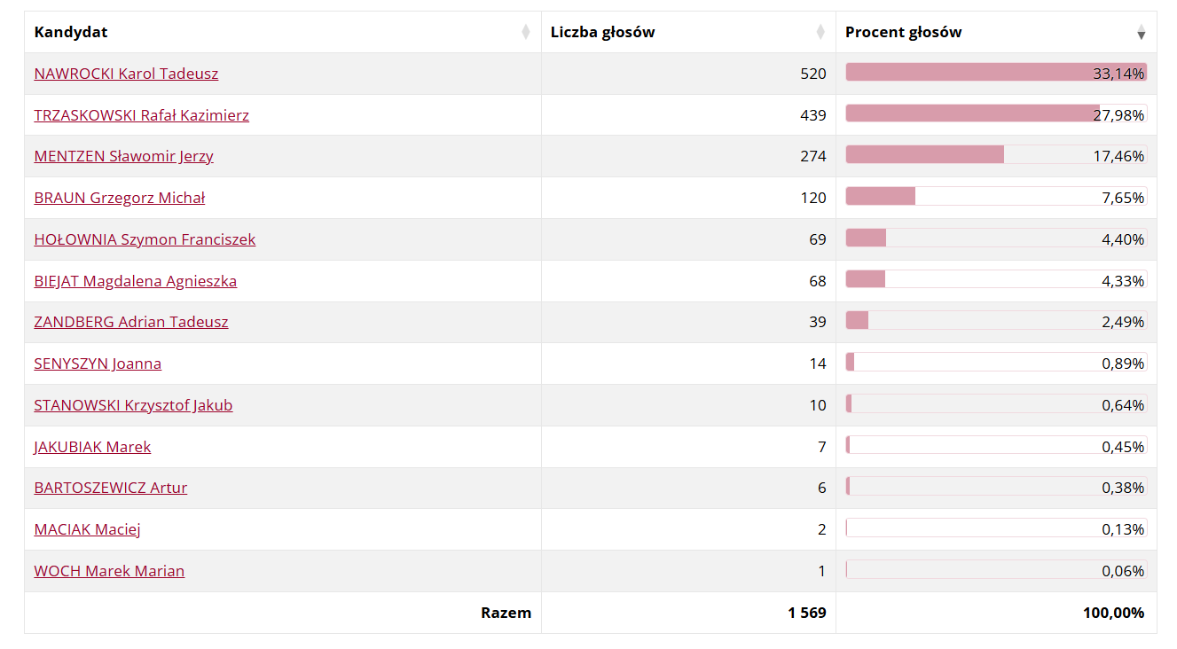Click SENYSZYN Joanna candidate link
Image resolution: width=1177 pixels, height=649 pixels.
[98, 364]
